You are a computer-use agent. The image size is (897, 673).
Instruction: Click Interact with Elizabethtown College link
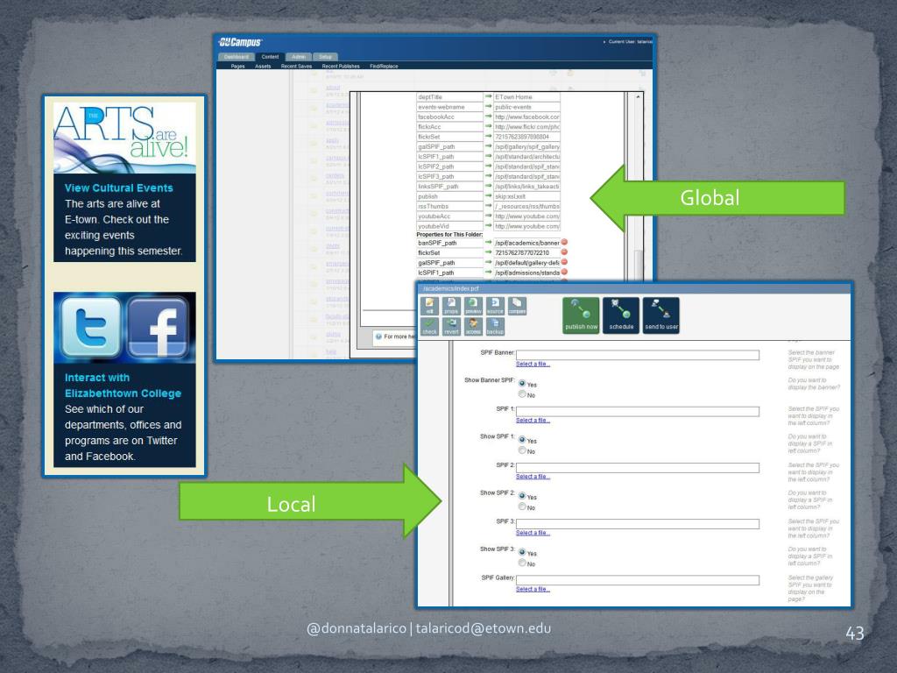(123, 386)
